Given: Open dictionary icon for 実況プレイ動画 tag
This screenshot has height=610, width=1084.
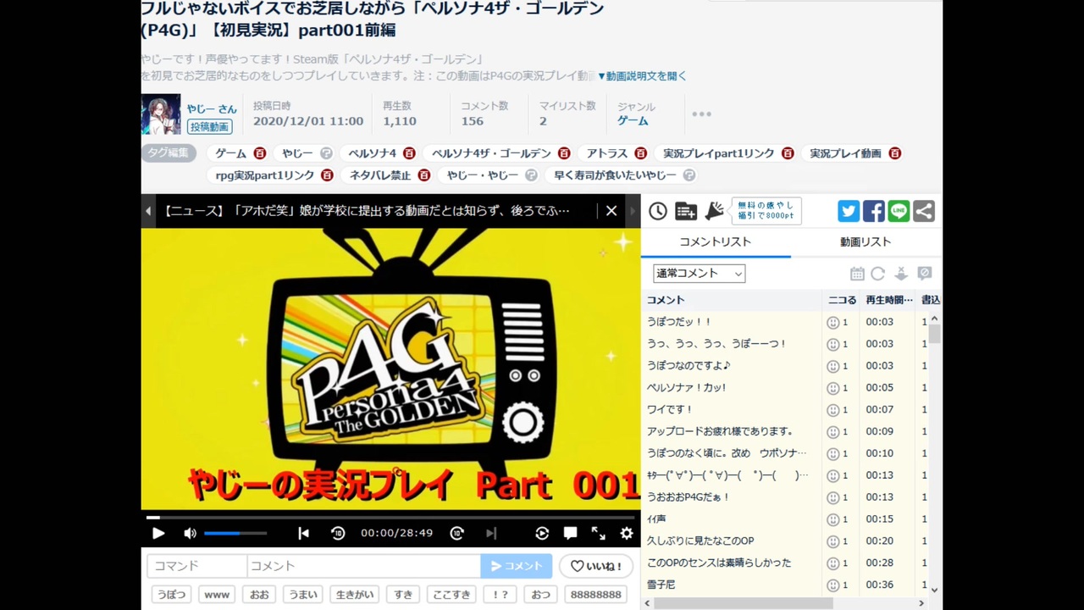Looking at the screenshot, I should 894,153.
